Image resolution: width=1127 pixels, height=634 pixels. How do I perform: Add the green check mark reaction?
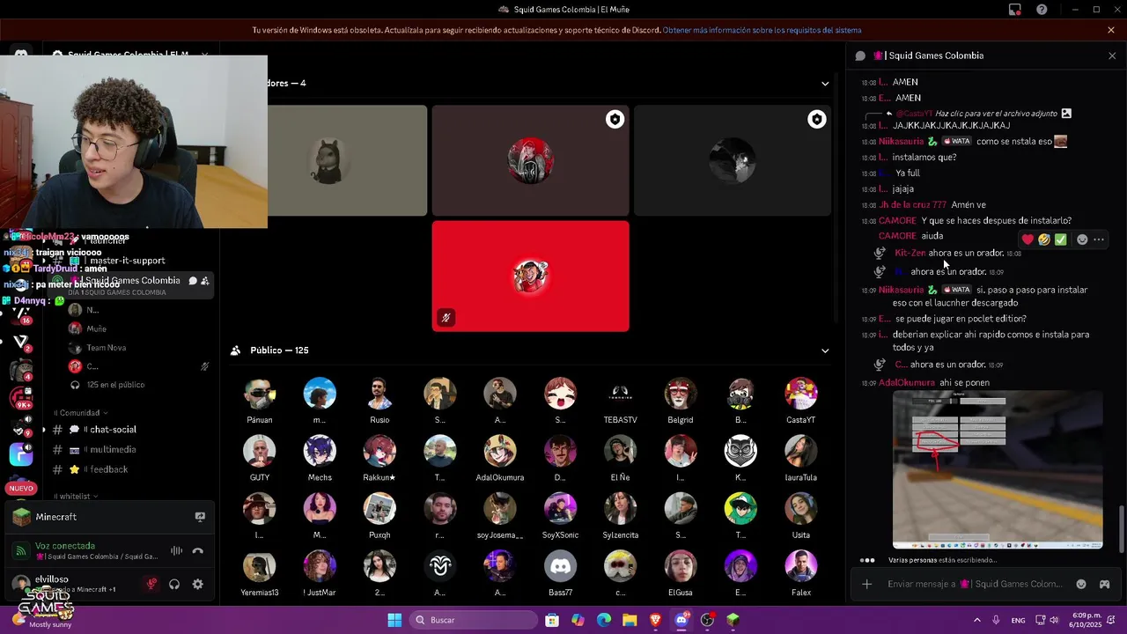tap(1061, 240)
